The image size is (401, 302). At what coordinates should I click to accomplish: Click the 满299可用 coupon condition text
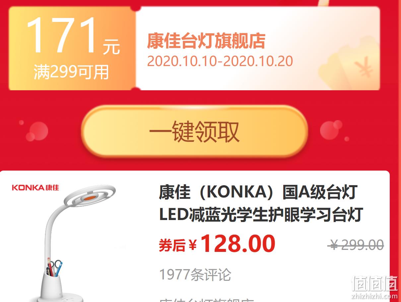pyautogui.click(x=71, y=72)
